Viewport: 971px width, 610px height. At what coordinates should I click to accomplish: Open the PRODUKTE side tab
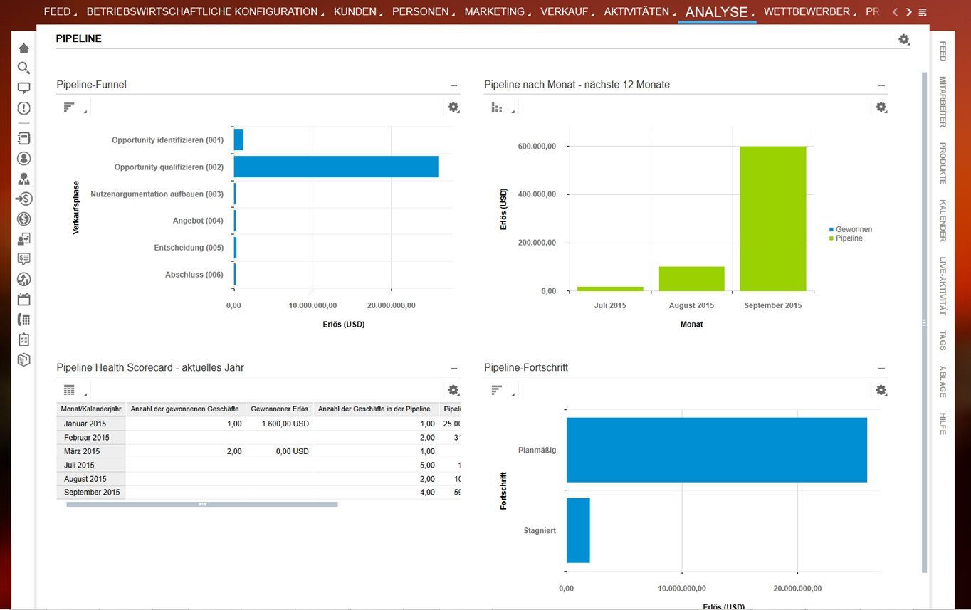(x=943, y=164)
